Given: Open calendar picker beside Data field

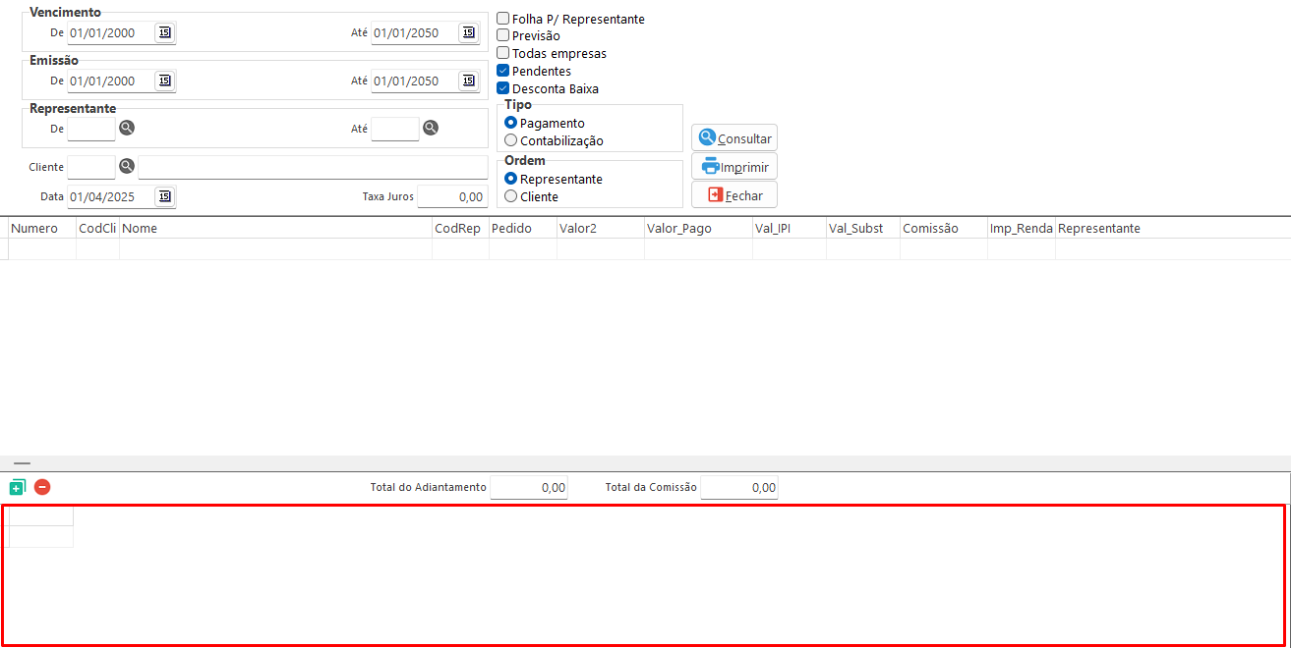Looking at the screenshot, I should pyautogui.click(x=164, y=196).
